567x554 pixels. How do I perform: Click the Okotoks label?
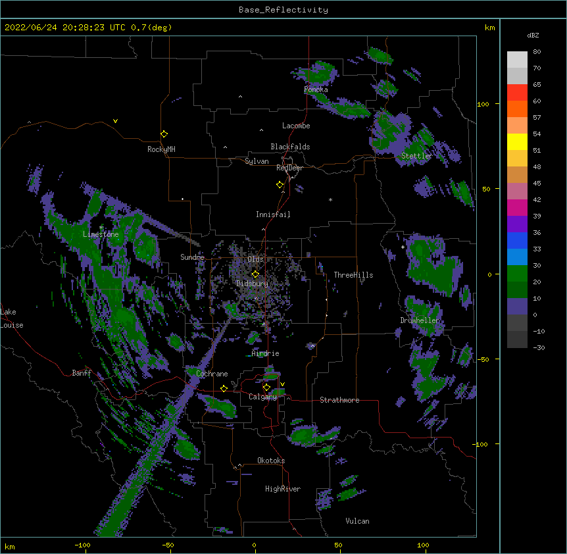click(271, 461)
